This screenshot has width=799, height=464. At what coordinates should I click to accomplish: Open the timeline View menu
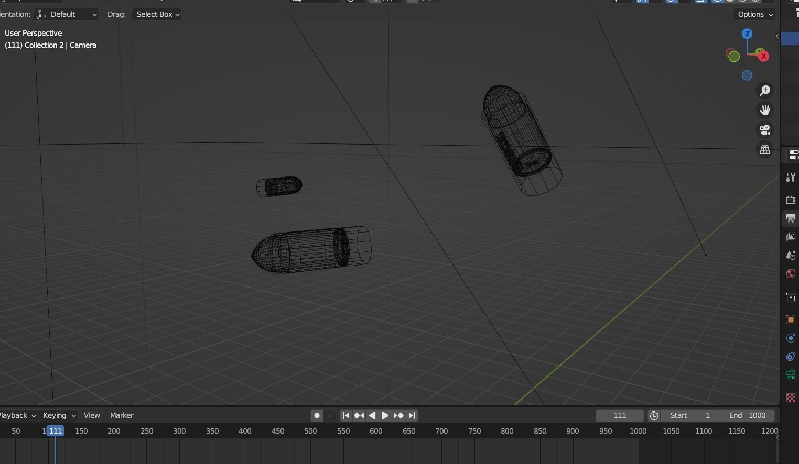92,415
